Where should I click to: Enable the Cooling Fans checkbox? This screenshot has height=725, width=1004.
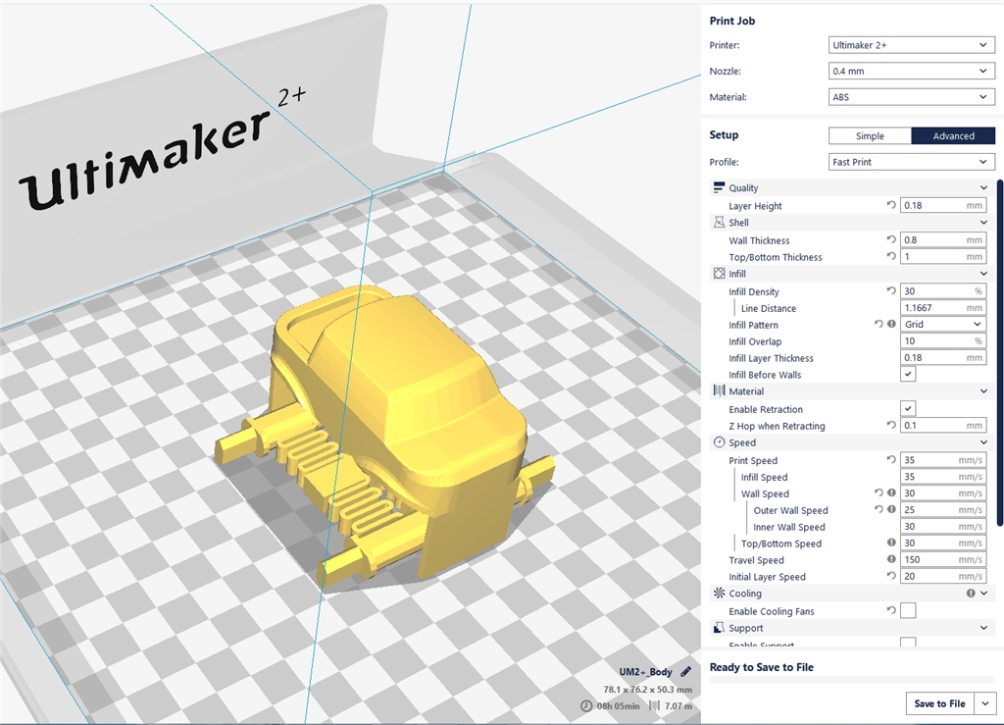click(908, 610)
